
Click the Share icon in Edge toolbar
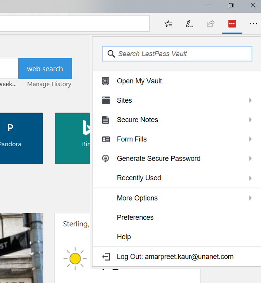pyautogui.click(x=211, y=24)
